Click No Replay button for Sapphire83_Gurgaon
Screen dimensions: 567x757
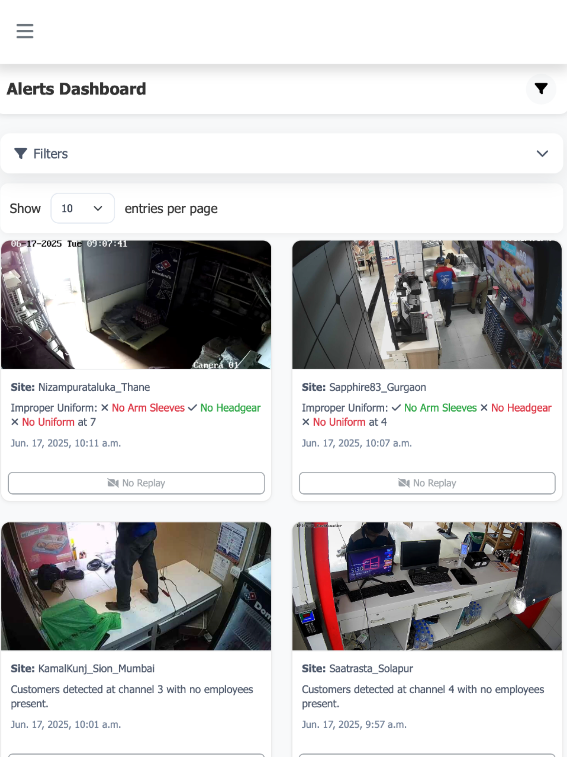click(x=427, y=483)
